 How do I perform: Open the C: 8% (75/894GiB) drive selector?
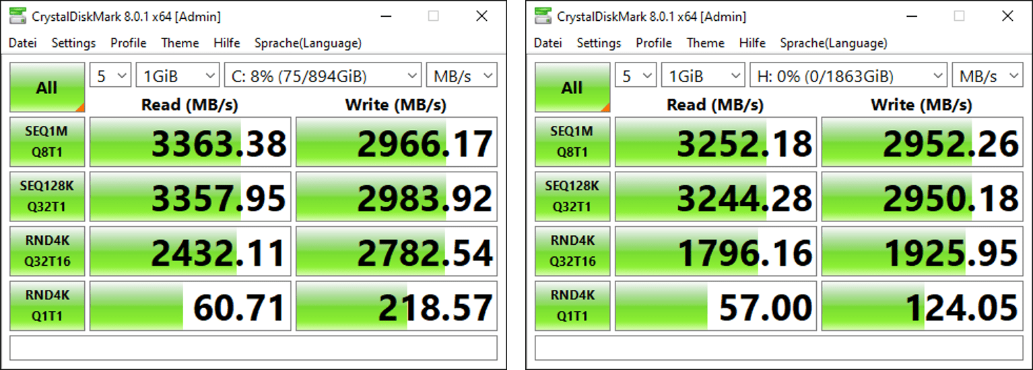(323, 76)
